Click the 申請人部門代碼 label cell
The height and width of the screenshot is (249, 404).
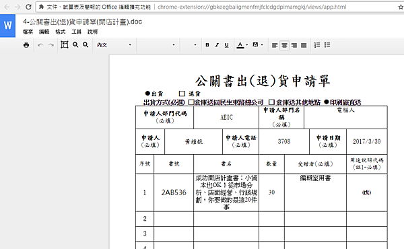point(165,117)
